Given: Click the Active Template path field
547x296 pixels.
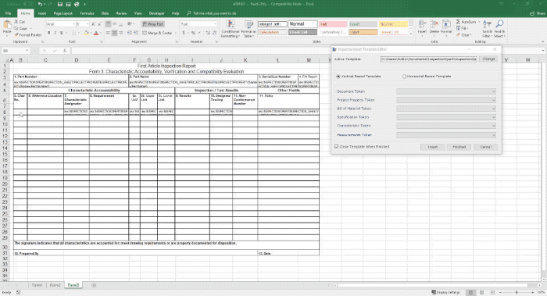Looking at the screenshot, I should (429, 59).
